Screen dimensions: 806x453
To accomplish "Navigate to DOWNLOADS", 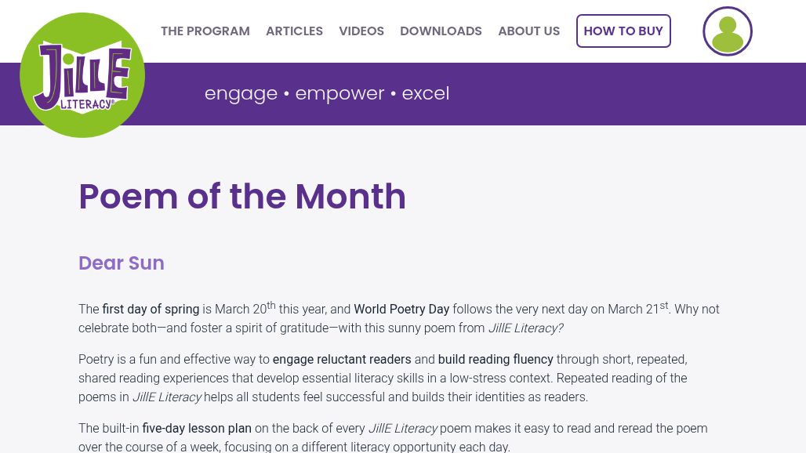I will coord(441,31).
